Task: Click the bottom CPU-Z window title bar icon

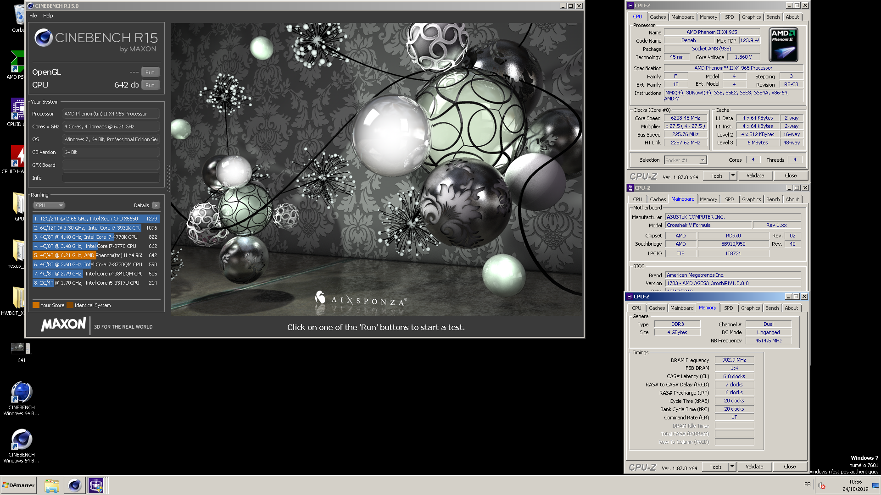Action: [630, 297]
